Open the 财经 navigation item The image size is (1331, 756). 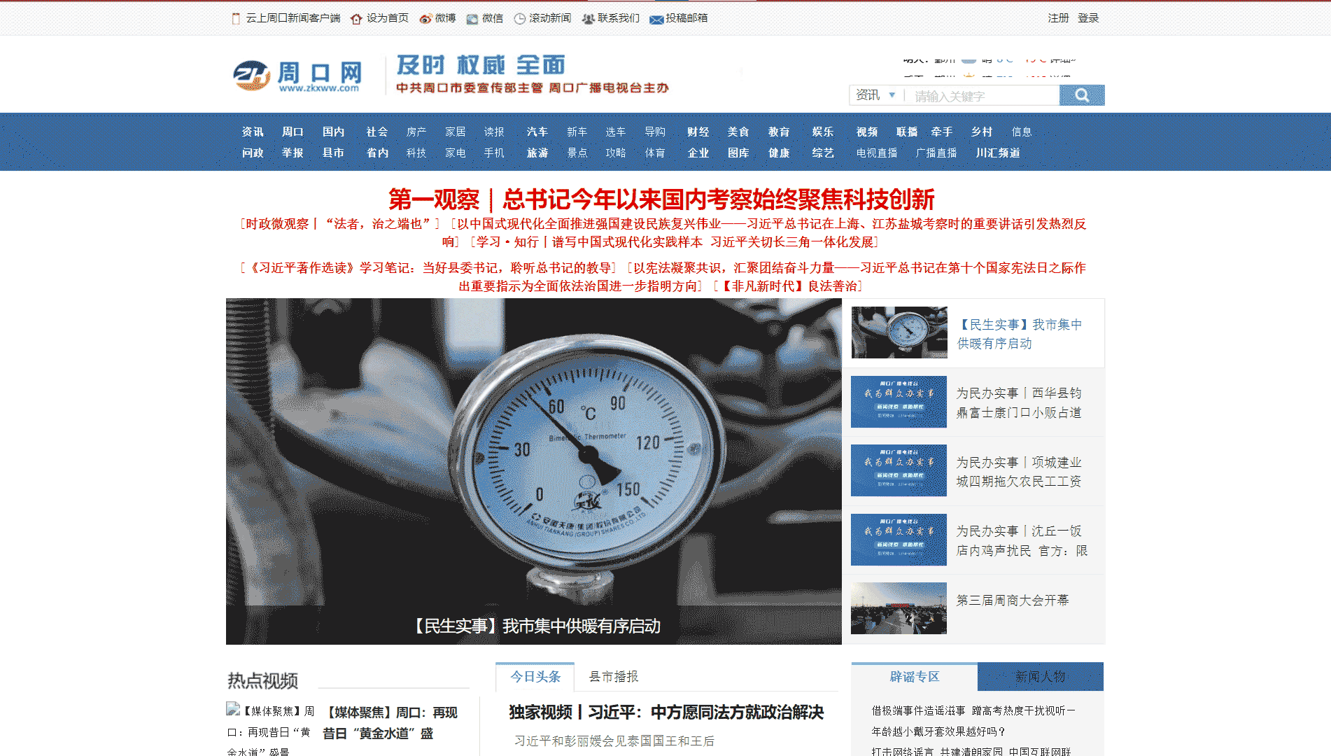[x=698, y=132]
